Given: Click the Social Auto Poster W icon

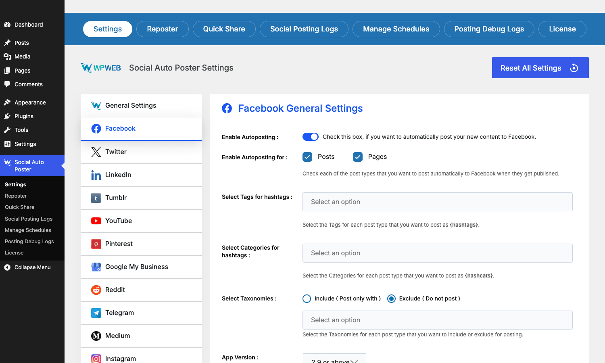Looking at the screenshot, I should 7,163.
